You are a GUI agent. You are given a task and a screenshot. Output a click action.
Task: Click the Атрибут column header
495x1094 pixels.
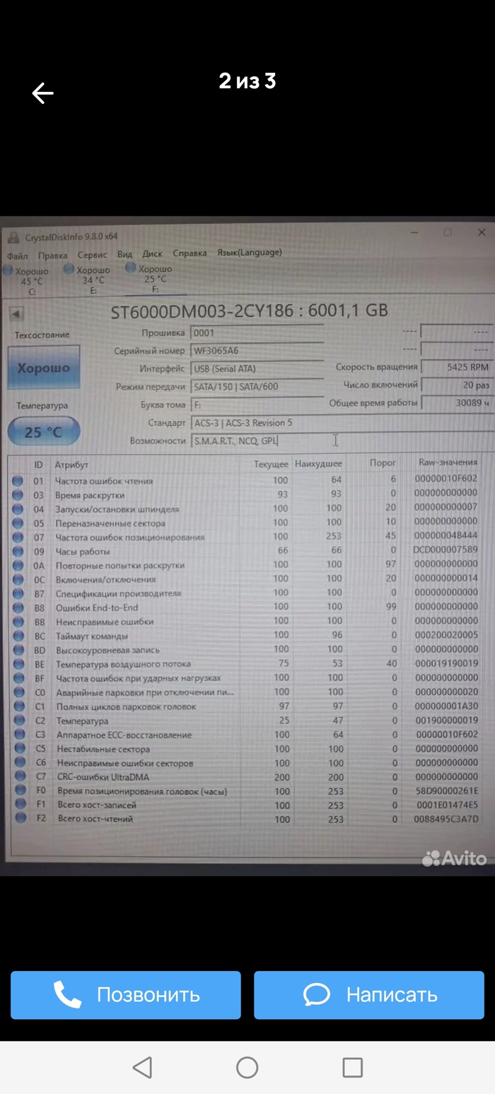pos(72,465)
